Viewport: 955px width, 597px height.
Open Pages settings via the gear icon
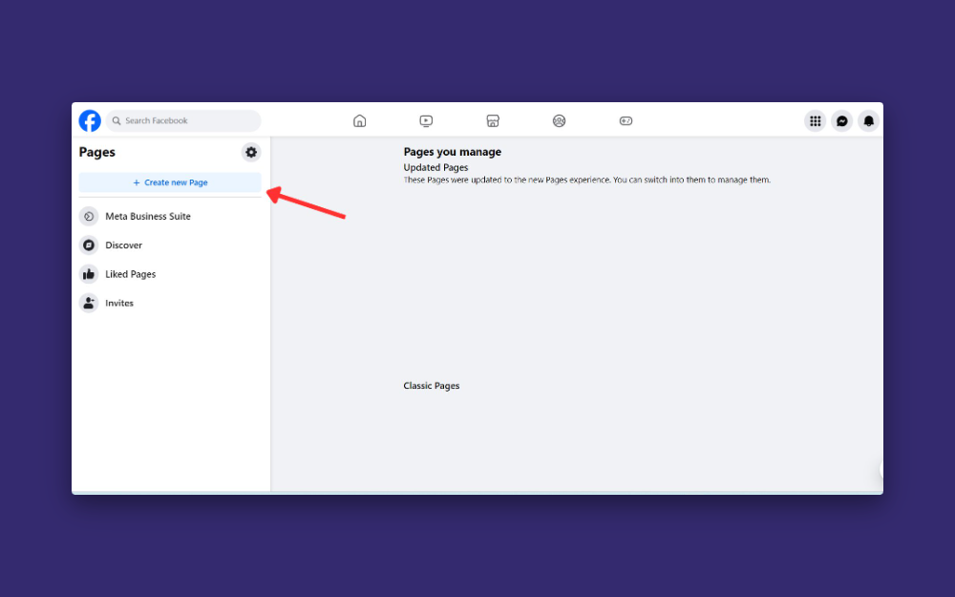click(250, 152)
